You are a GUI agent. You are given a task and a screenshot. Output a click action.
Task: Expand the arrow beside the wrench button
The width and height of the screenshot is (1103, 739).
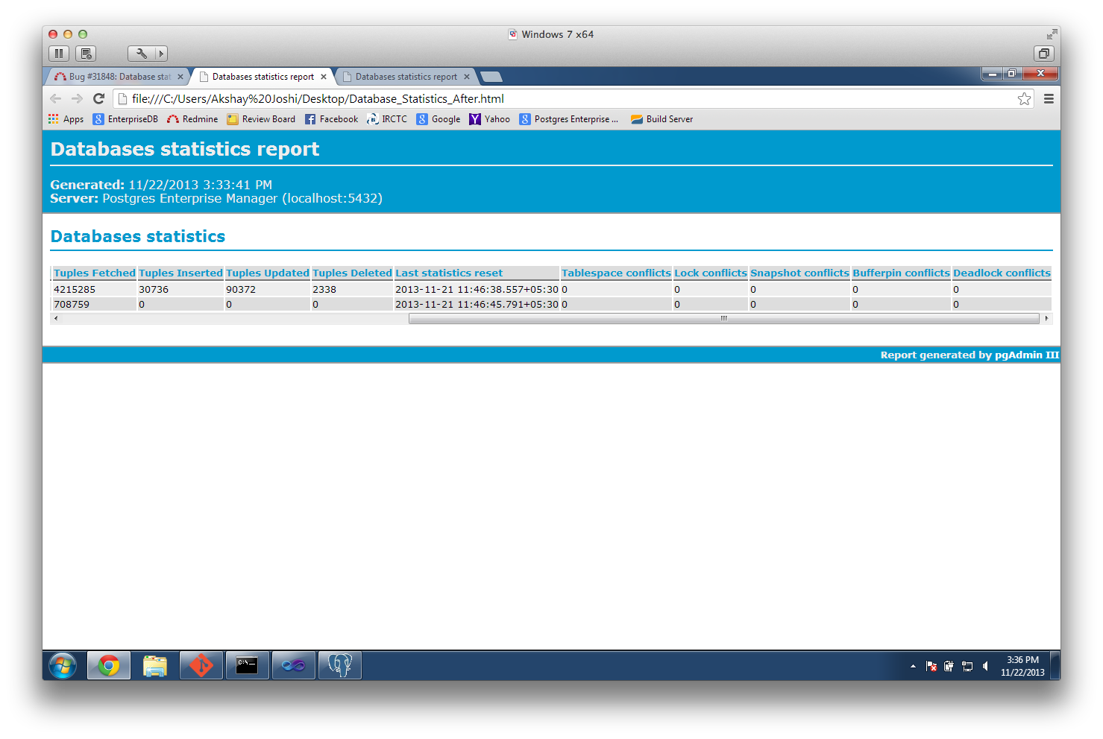click(x=161, y=54)
